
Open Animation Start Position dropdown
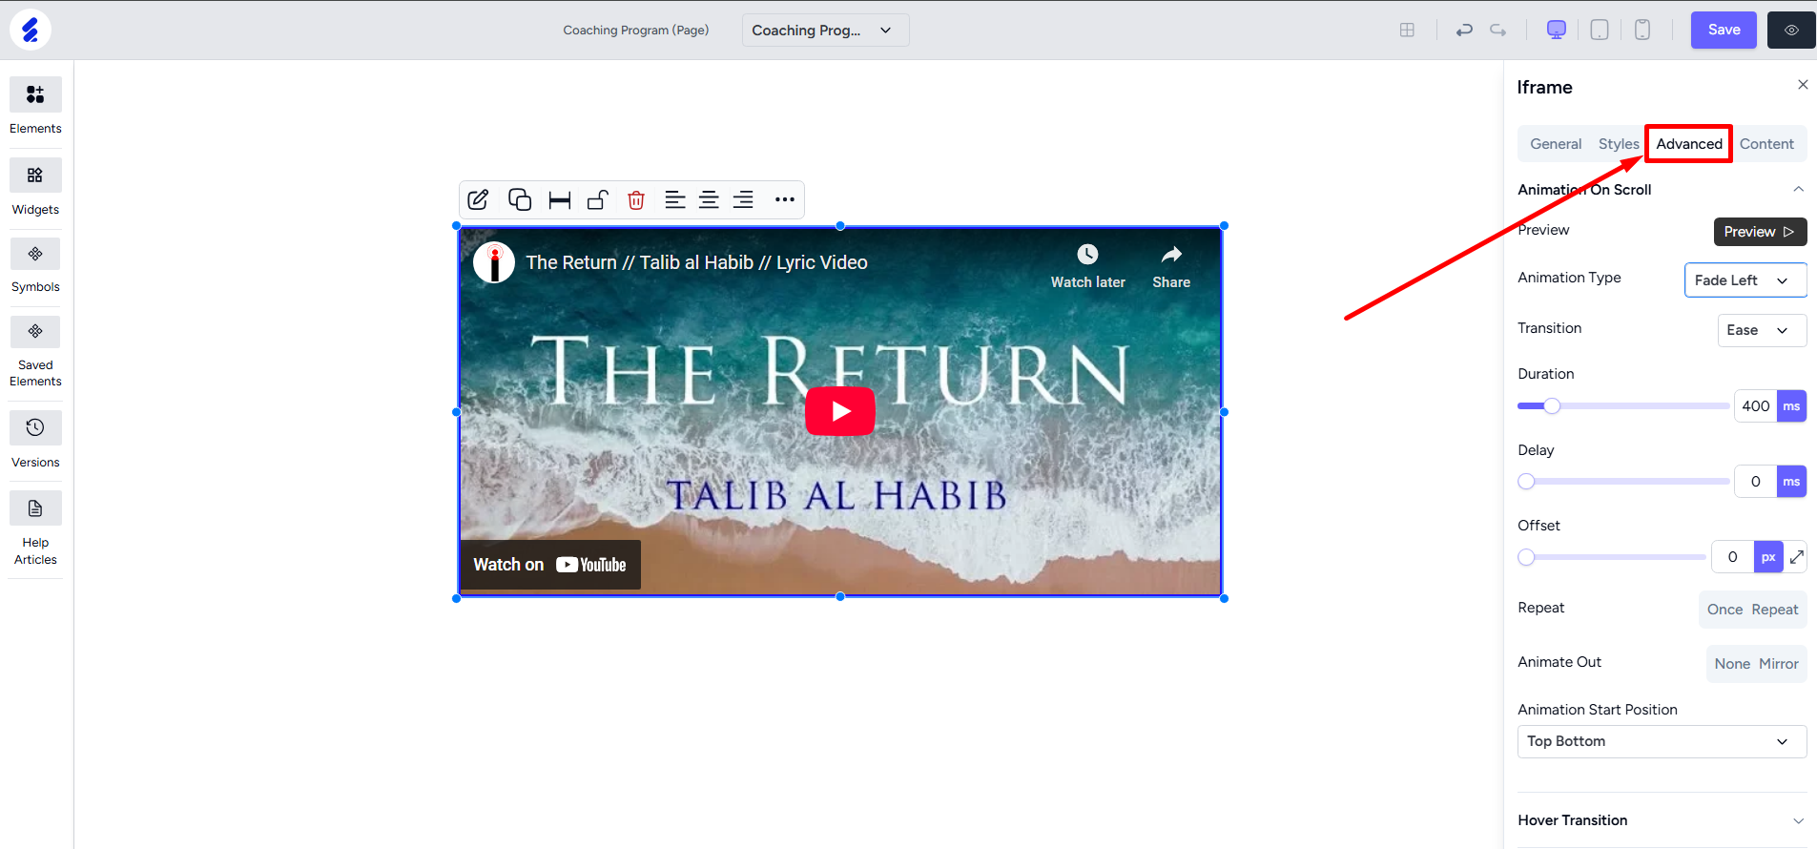1662,741
